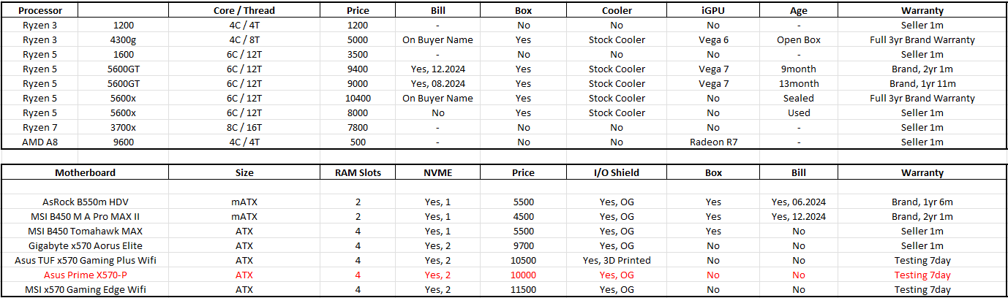Click the Yes, 3D Printed cell
The width and height of the screenshot is (1008, 298).
[617, 261]
